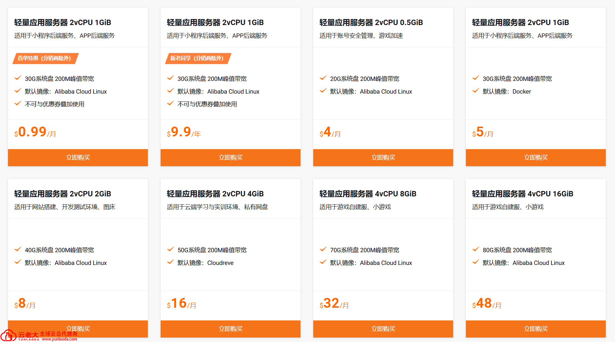Purchase the $5/月 Docker image server
The height and width of the screenshot is (342, 615).
pyautogui.click(x=536, y=158)
